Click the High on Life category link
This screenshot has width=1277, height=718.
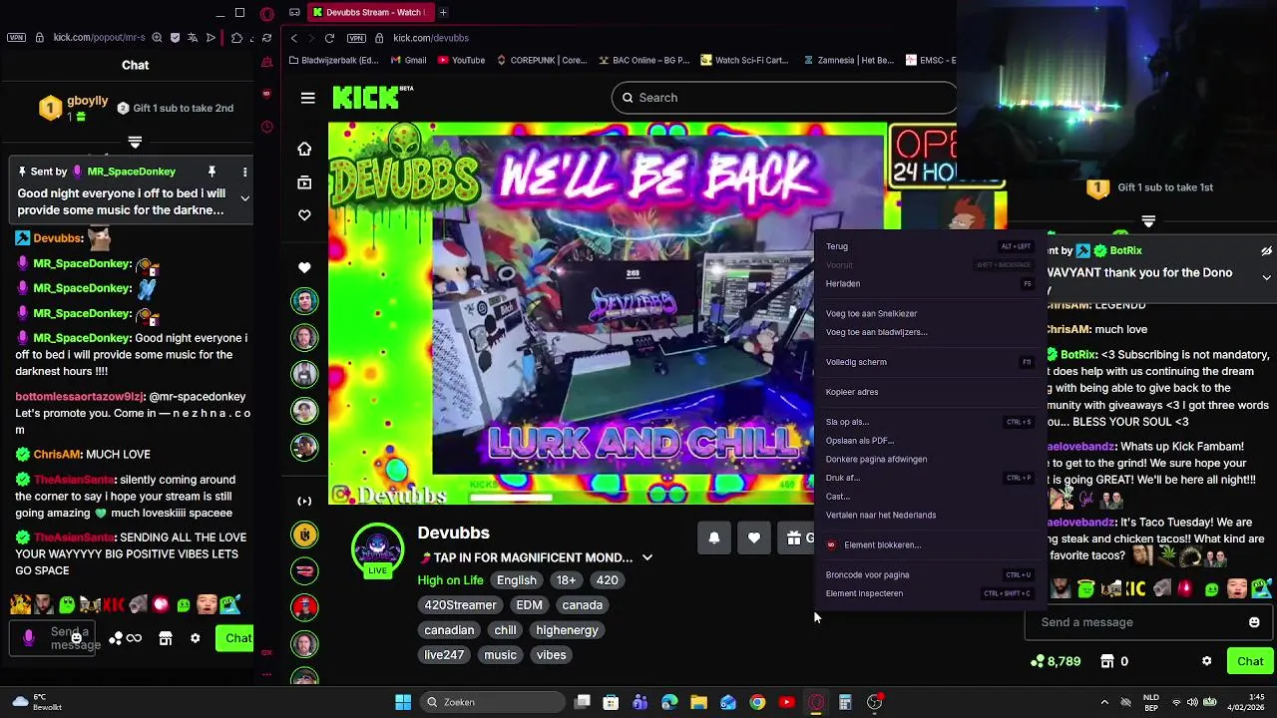[x=450, y=580]
